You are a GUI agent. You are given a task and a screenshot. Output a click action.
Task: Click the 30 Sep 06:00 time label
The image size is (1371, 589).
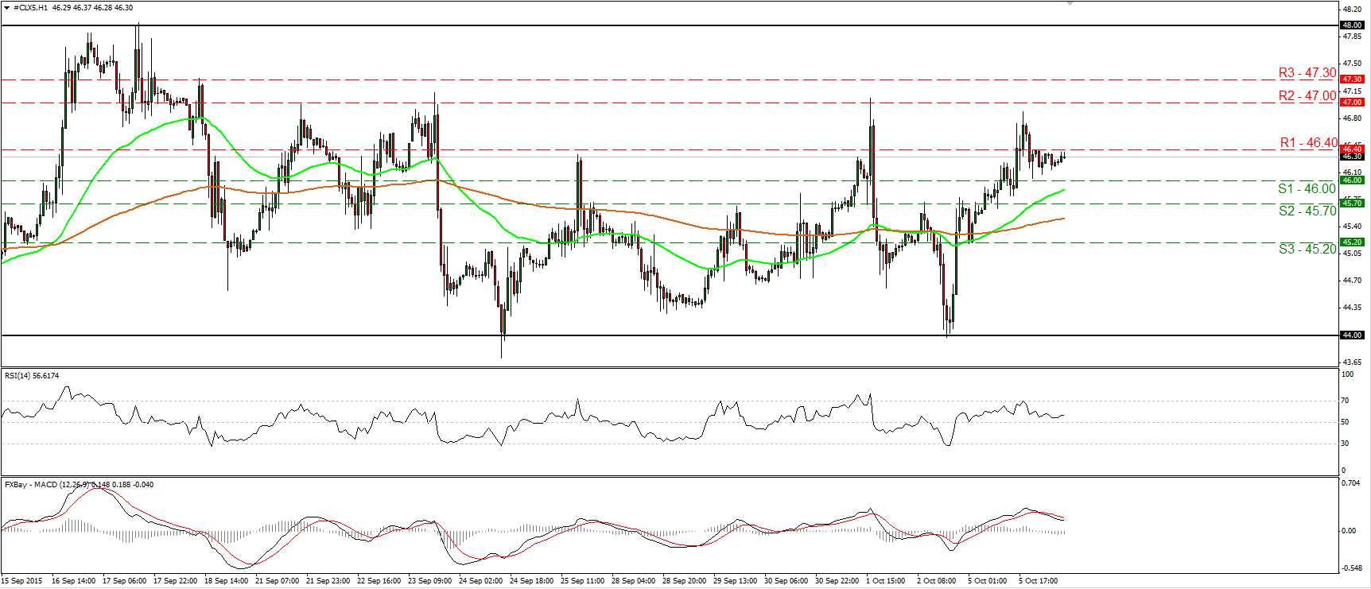[786, 581]
